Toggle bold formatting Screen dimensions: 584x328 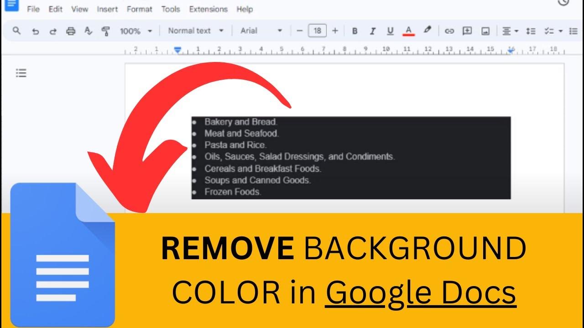(355, 31)
